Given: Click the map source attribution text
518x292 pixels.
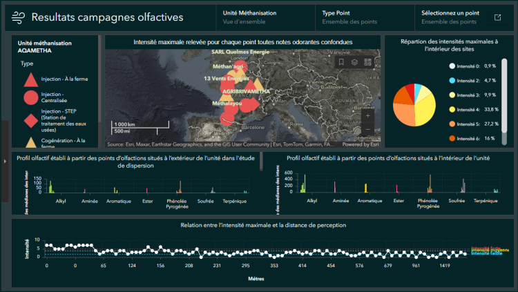Looking at the screenshot, I should tap(220, 144).
